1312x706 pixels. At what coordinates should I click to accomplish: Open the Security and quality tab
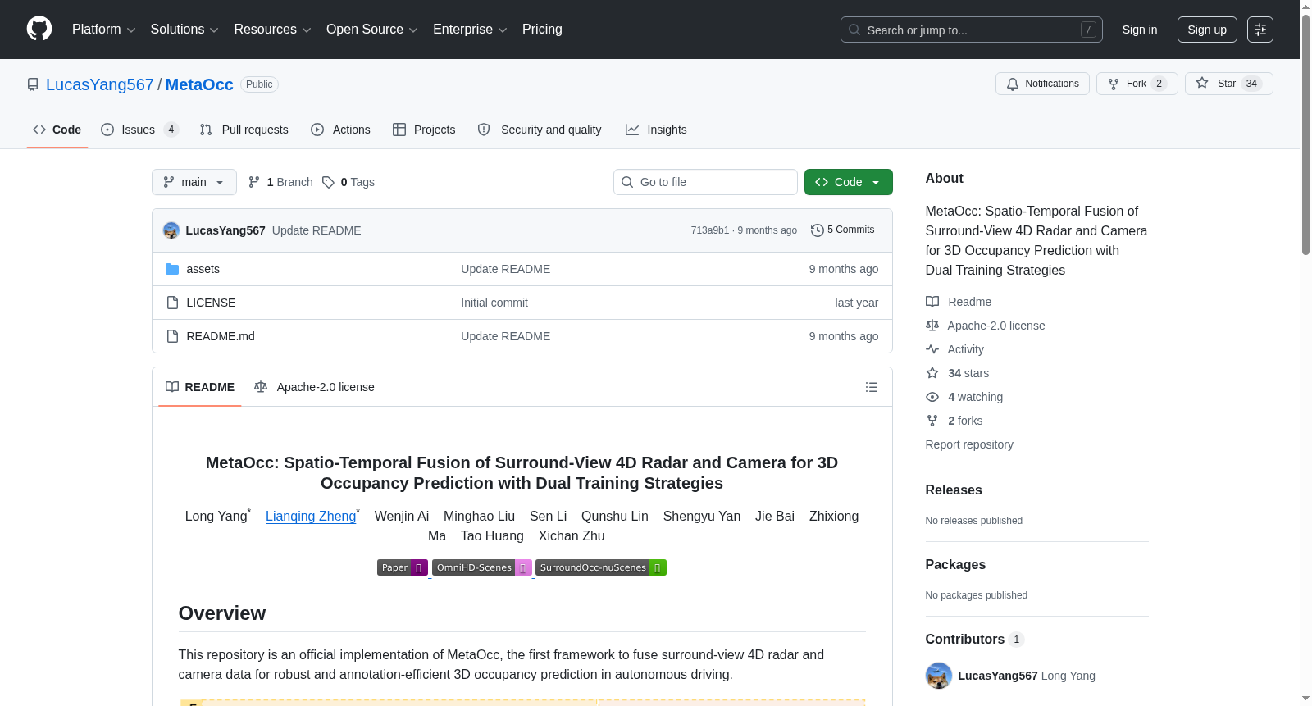click(x=540, y=130)
